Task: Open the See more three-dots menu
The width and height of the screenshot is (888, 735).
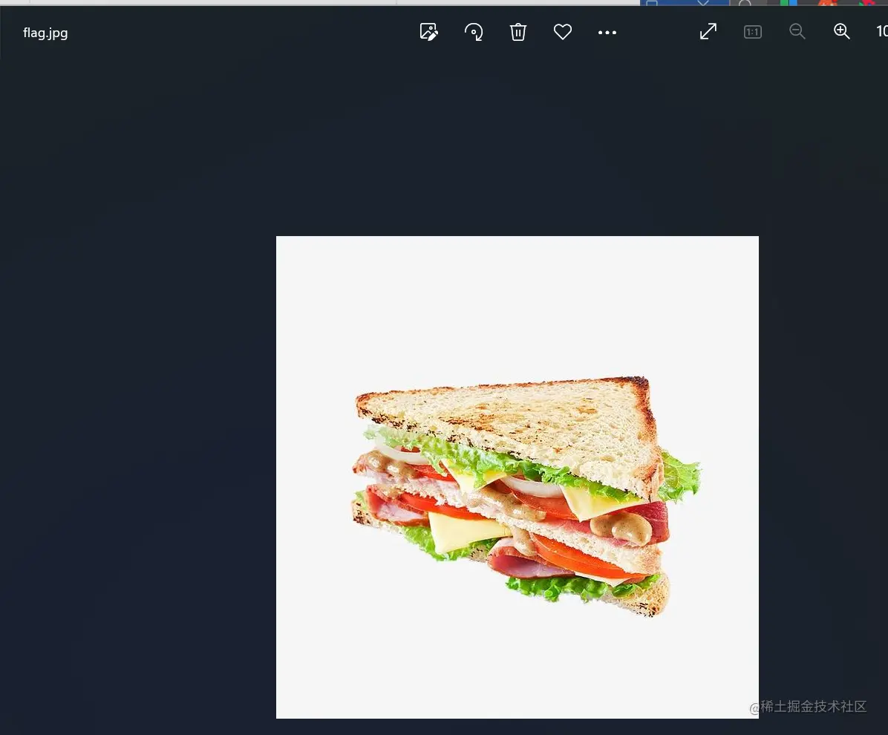Action: tap(607, 32)
